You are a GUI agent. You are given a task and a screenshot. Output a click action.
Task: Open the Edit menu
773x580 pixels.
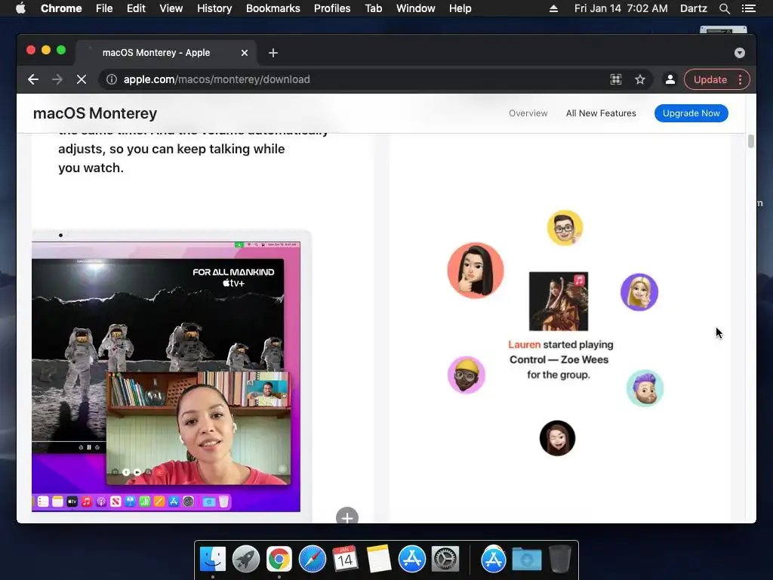point(136,8)
